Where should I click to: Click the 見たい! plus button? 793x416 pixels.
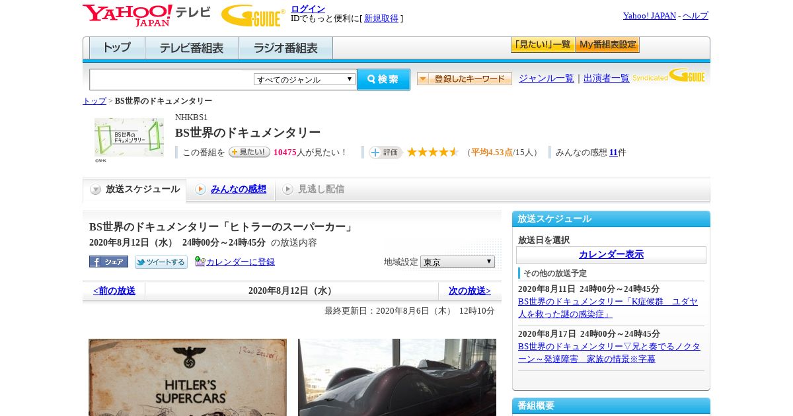coord(249,152)
